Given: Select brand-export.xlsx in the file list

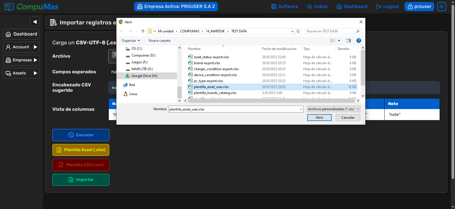Looking at the screenshot, I should click(207, 63).
